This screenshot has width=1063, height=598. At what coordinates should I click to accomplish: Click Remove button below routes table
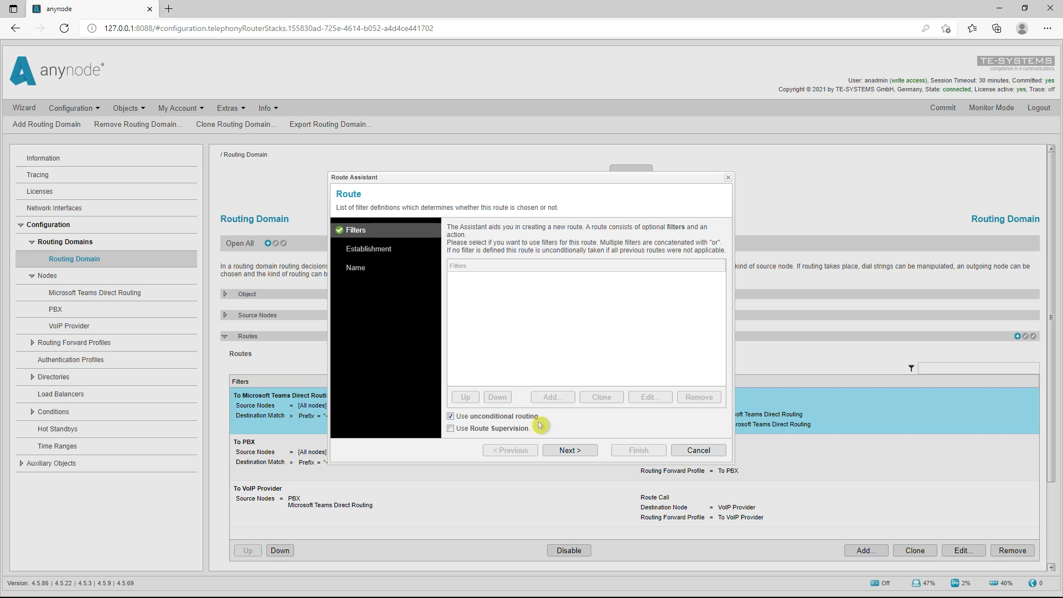coord(1012,550)
